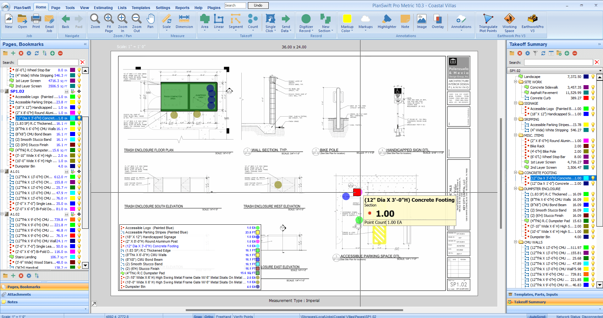The width and height of the screenshot is (603, 318).
Task: Open the Estimating ribbon tab
Action: pyautogui.click(x=103, y=8)
